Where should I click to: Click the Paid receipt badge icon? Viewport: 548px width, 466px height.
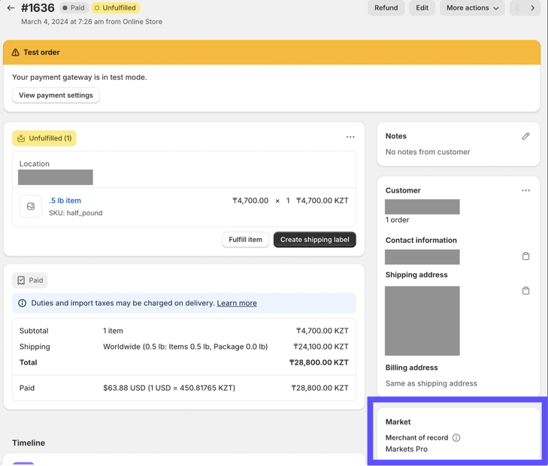pos(21,280)
